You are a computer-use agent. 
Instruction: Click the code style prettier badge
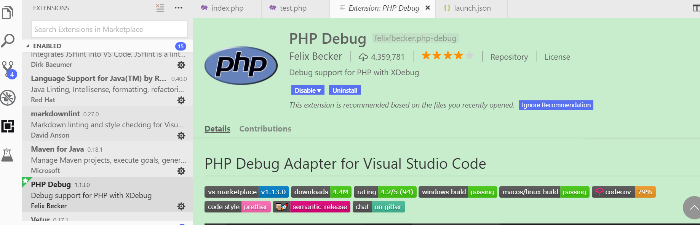238,207
